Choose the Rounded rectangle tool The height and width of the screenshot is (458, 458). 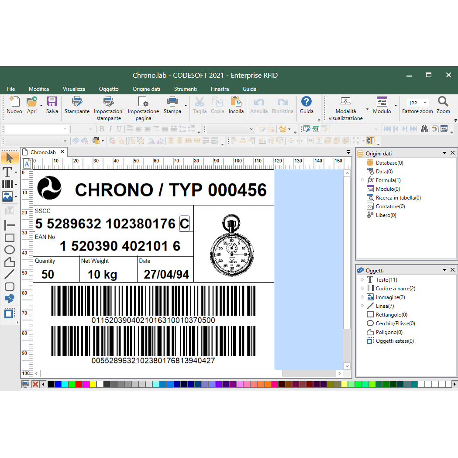pyautogui.click(x=9, y=286)
